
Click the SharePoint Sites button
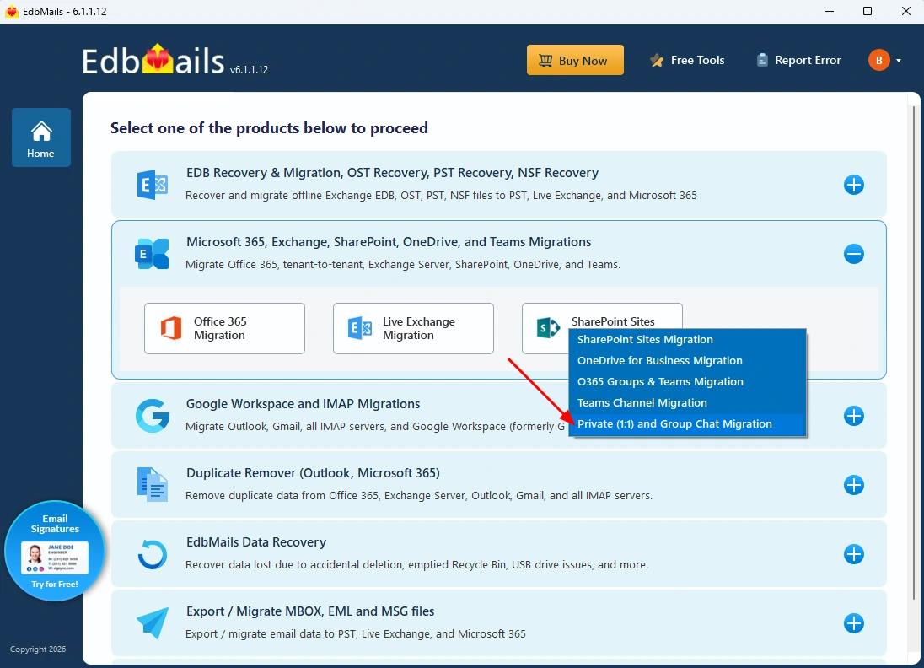(x=602, y=321)
